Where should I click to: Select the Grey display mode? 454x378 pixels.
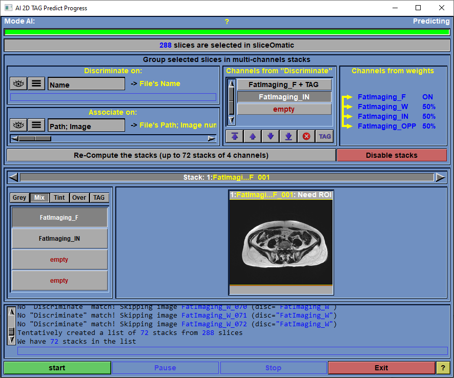click(x=19, y=197)
